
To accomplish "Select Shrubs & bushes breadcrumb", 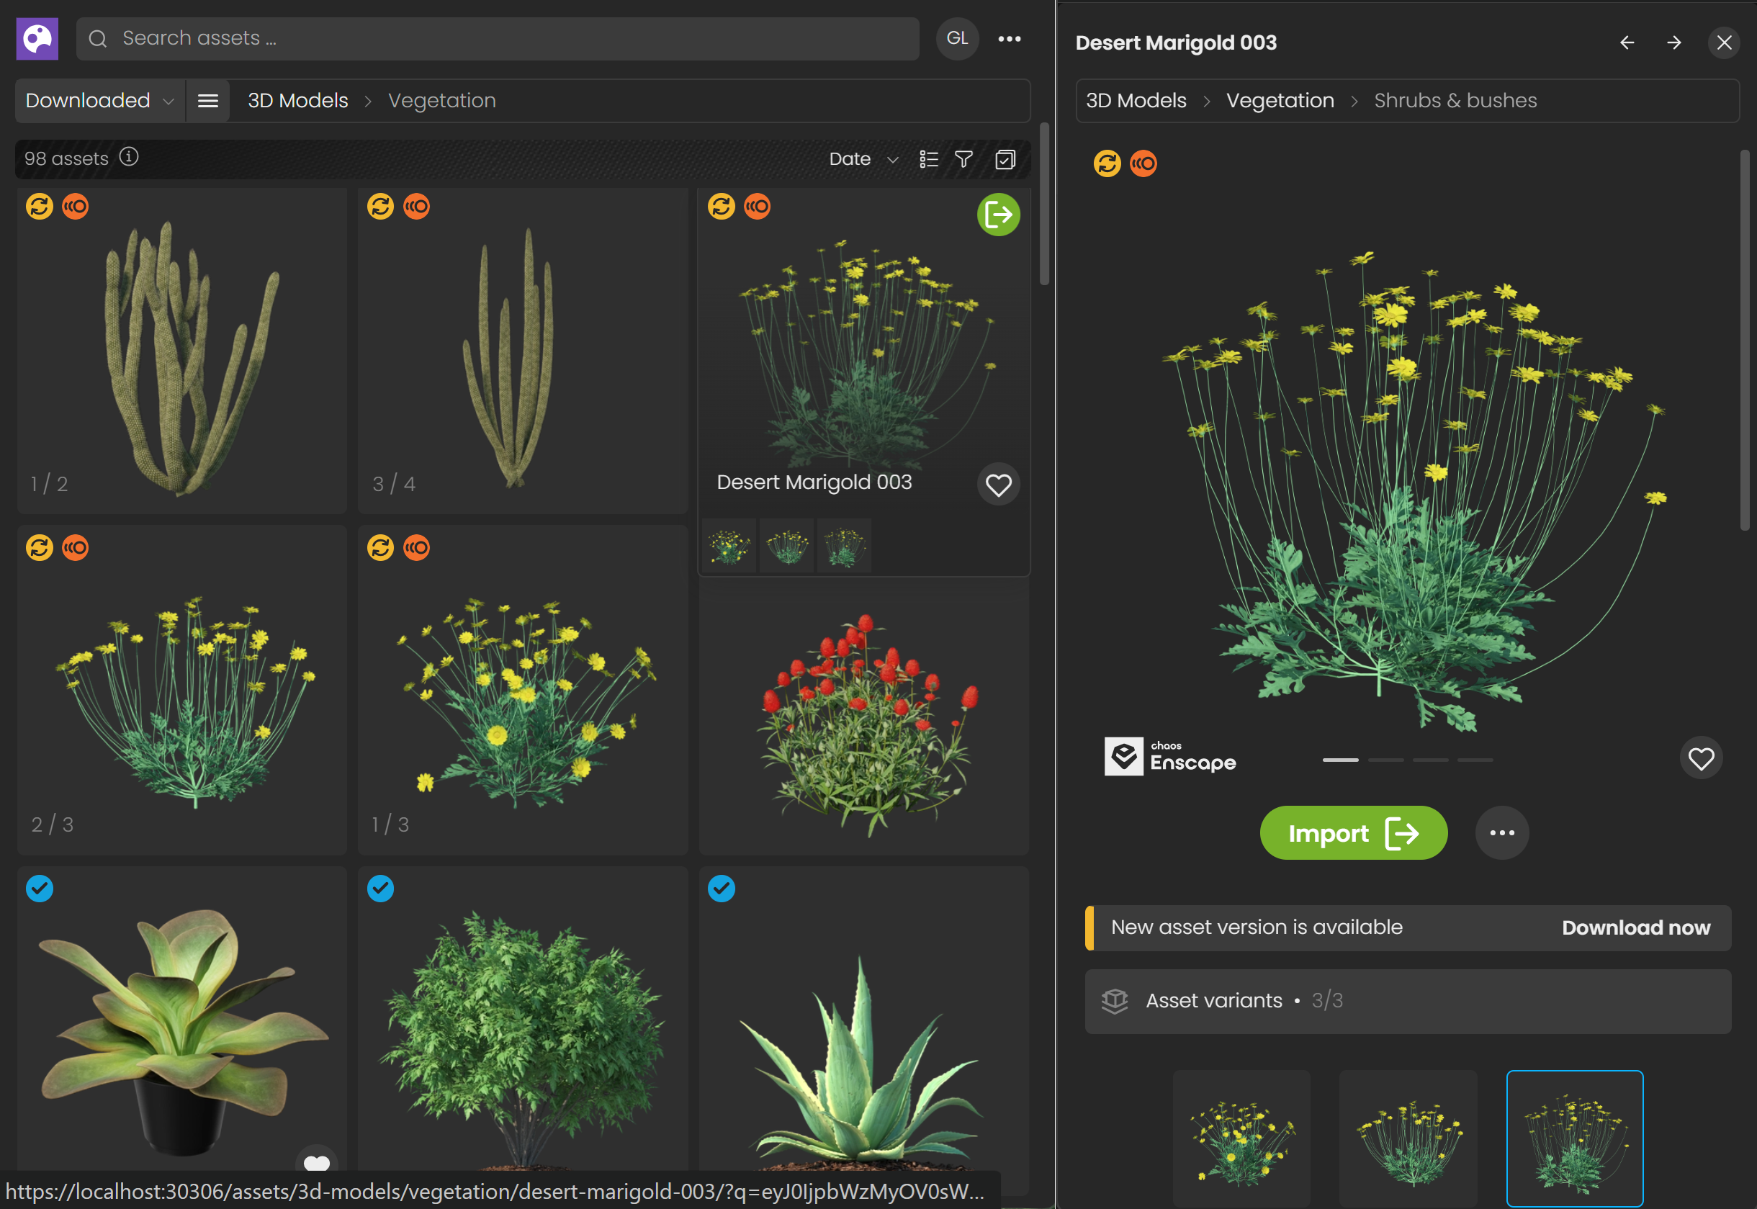I will click(x=1455, y=101).
